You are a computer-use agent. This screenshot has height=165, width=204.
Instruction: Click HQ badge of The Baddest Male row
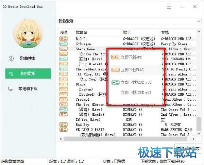(64, 69)
